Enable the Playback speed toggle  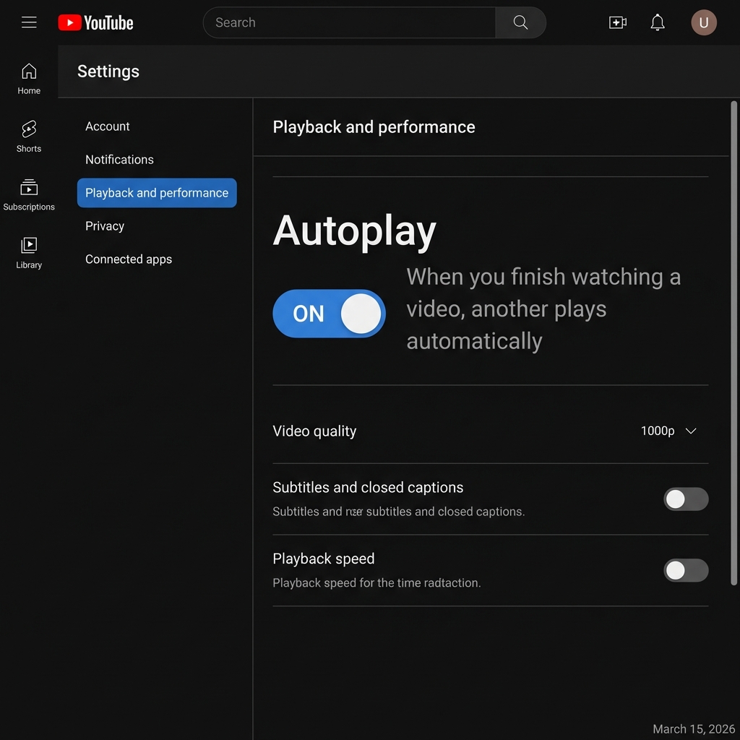point(685,570)
